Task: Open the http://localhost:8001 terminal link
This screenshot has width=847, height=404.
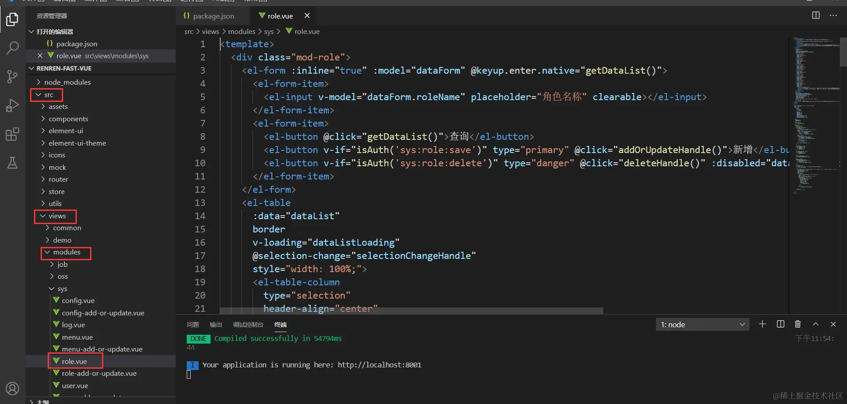Action: (380, 365)
